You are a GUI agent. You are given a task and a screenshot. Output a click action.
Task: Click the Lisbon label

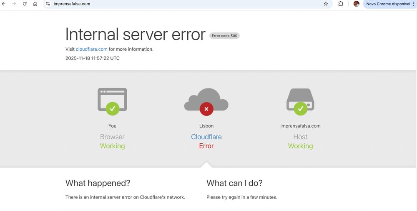206,126
